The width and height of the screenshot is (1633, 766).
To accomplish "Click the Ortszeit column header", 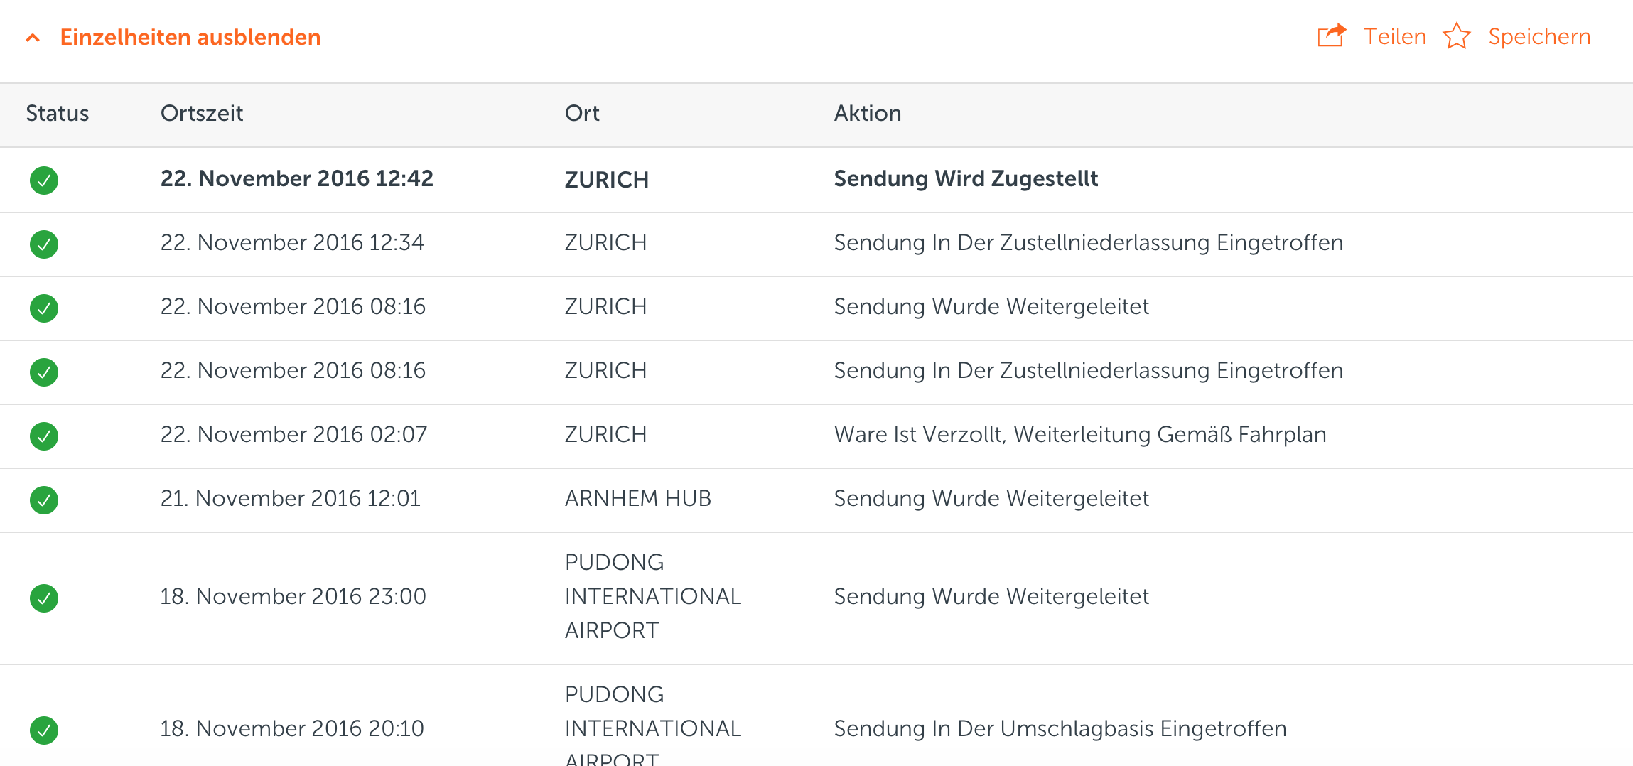I will point(202,114).
